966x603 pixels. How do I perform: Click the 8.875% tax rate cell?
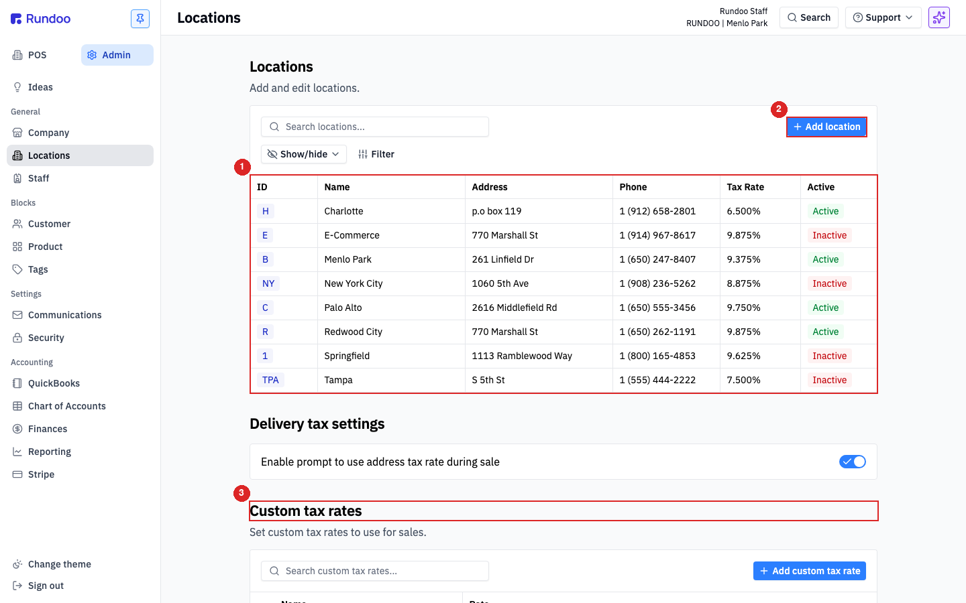tap(760, 283)
